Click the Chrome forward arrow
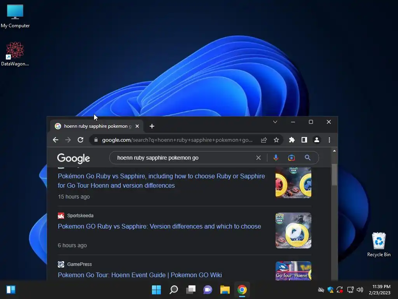Image resolution: width=398 pixels, height=299 pixels. coord(68,140)
